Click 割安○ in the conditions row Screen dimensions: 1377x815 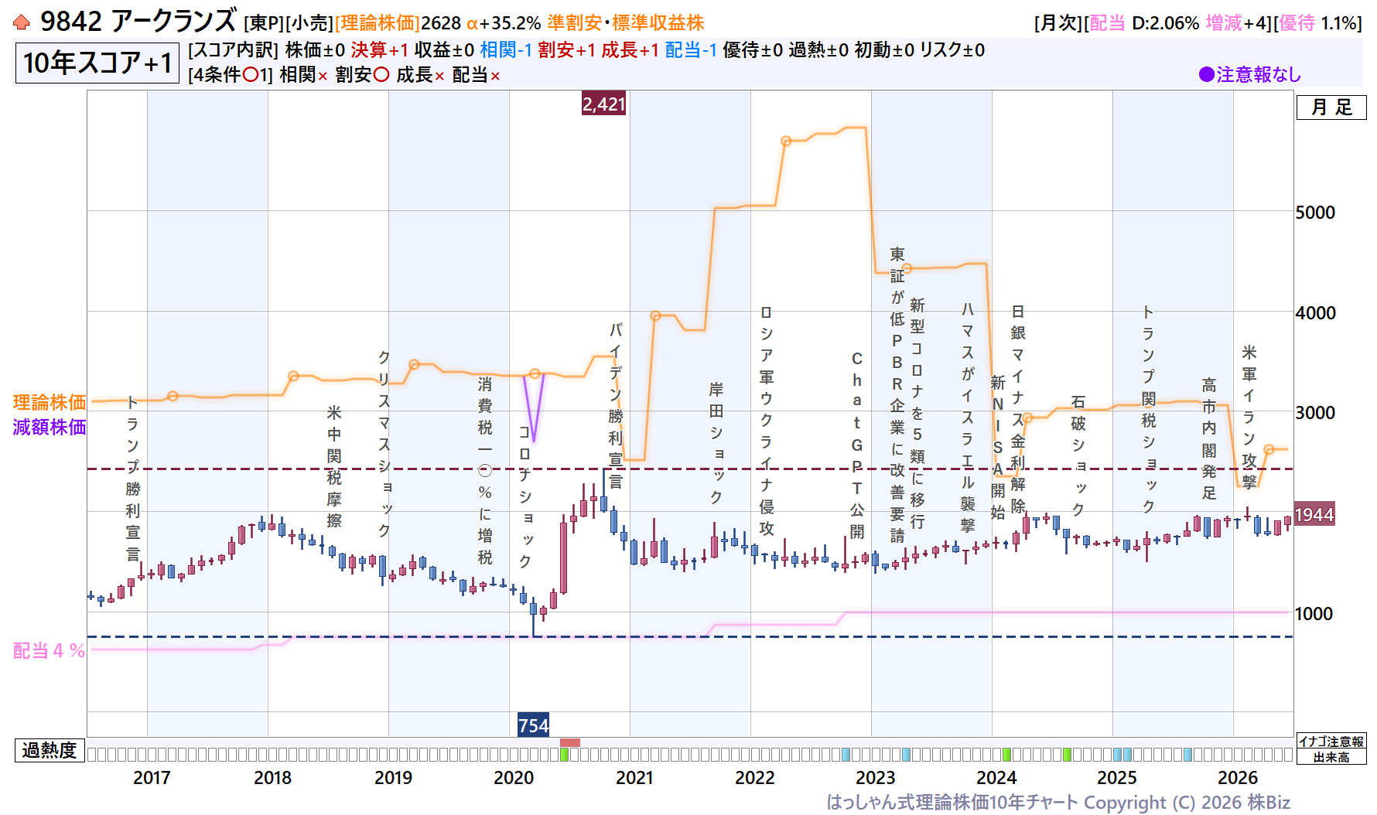(x=362, y=75)
